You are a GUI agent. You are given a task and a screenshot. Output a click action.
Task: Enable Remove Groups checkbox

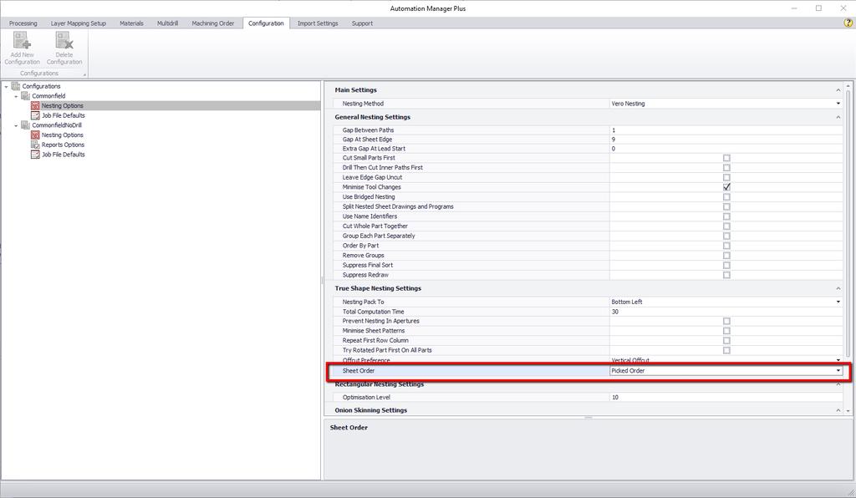pos(726,256)
